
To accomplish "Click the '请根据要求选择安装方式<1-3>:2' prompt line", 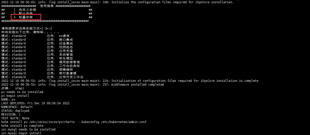I will [27, 28].
